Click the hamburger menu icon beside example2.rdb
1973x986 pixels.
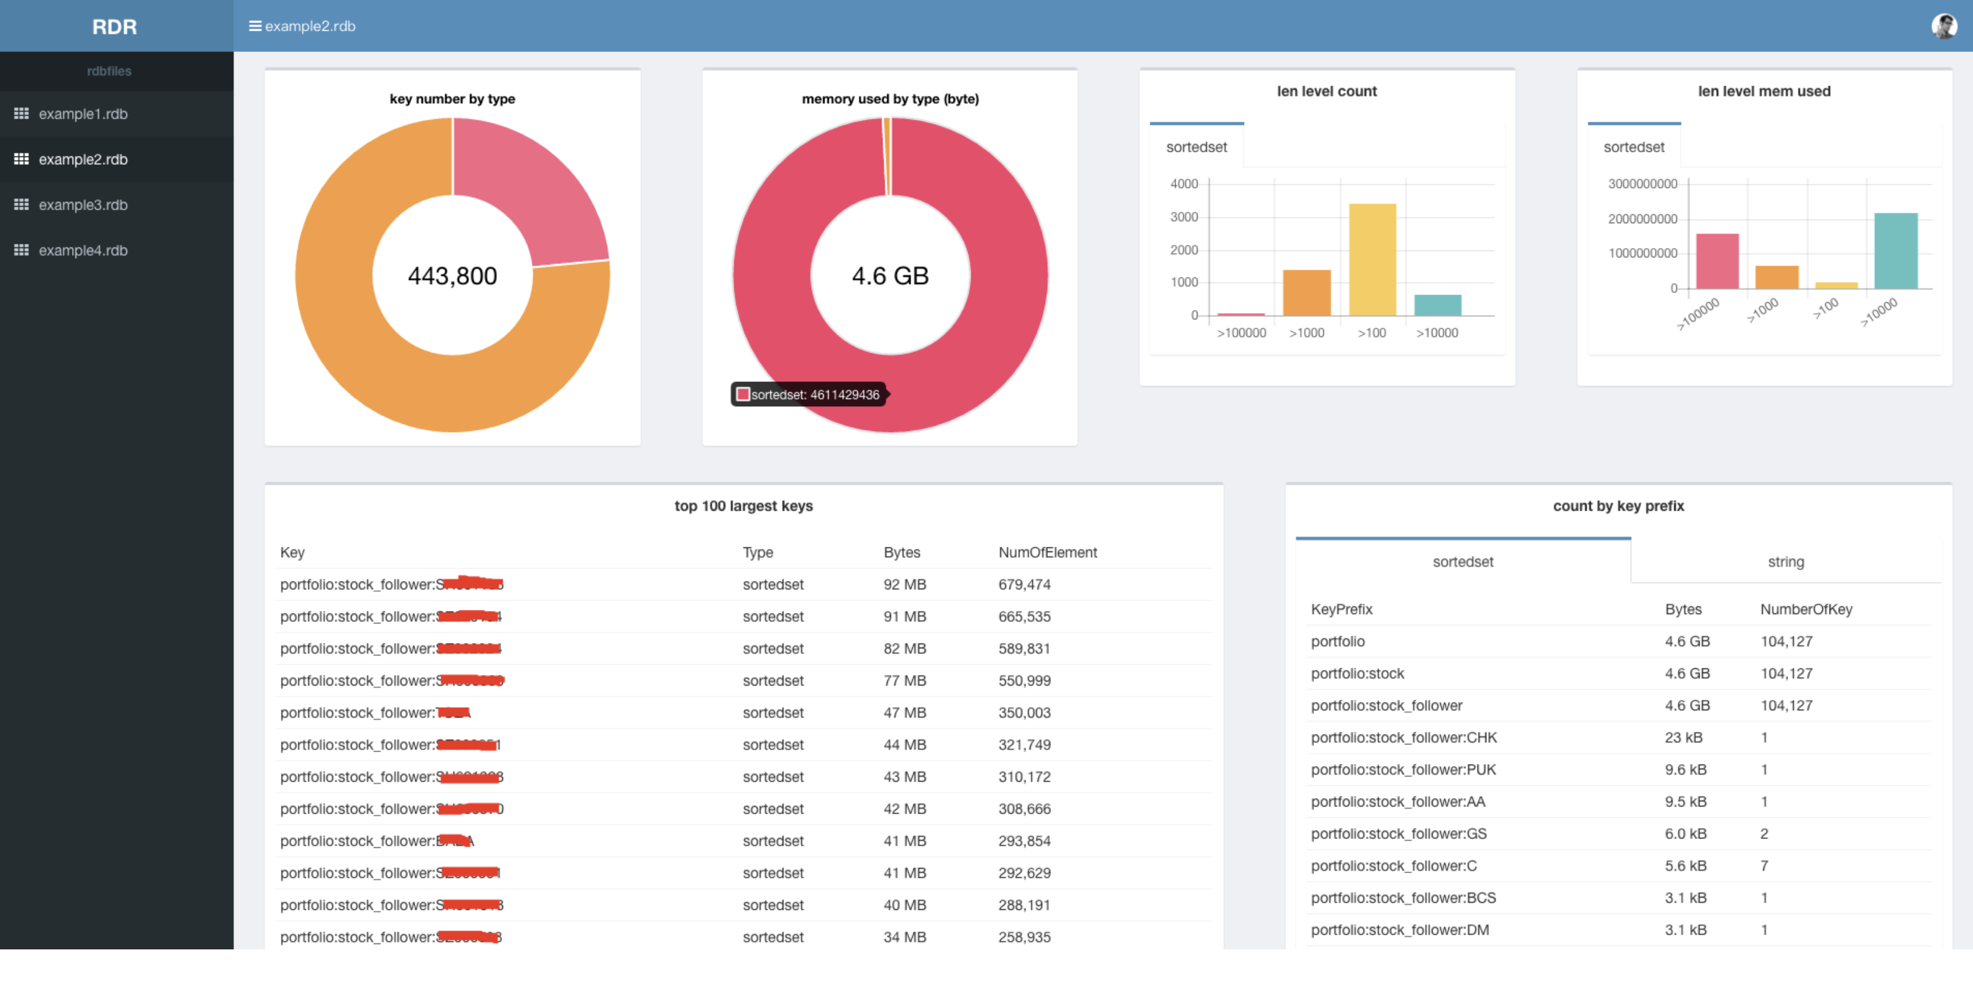[254, 26]
